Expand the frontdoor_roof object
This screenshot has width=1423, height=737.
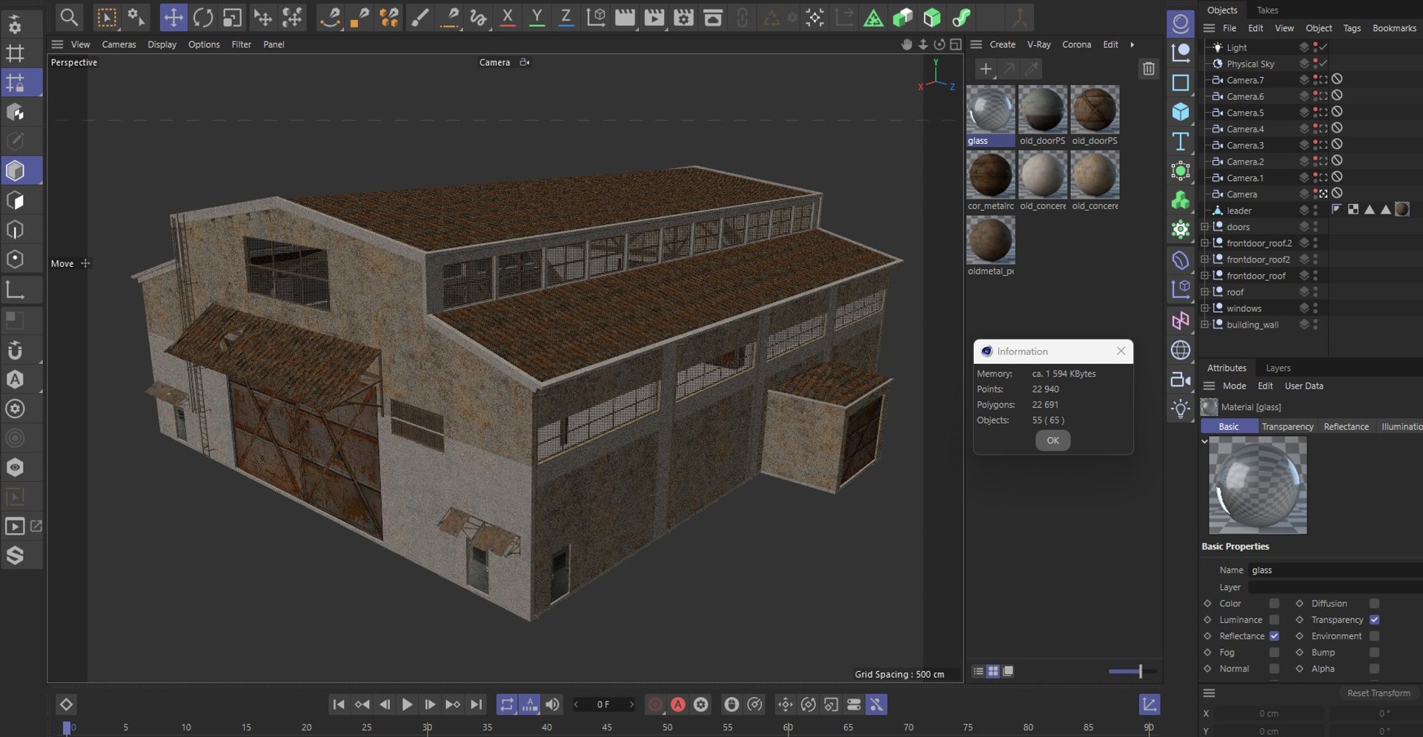[x=1205, y=276]
